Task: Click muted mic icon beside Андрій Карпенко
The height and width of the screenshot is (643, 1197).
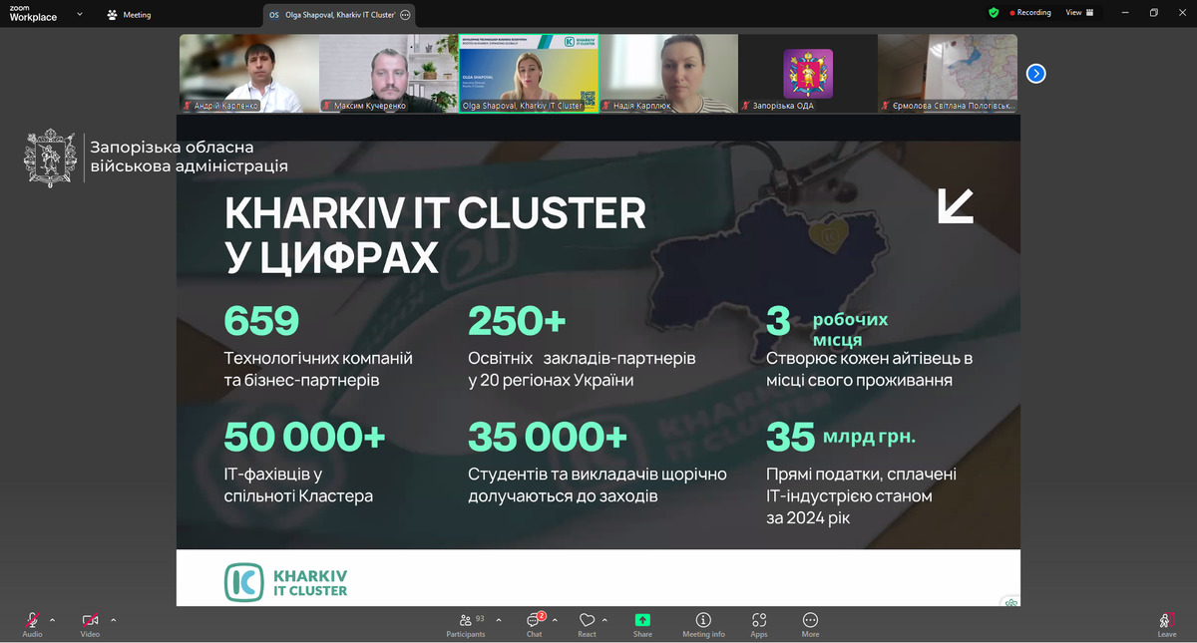Action: click(187, 106)
